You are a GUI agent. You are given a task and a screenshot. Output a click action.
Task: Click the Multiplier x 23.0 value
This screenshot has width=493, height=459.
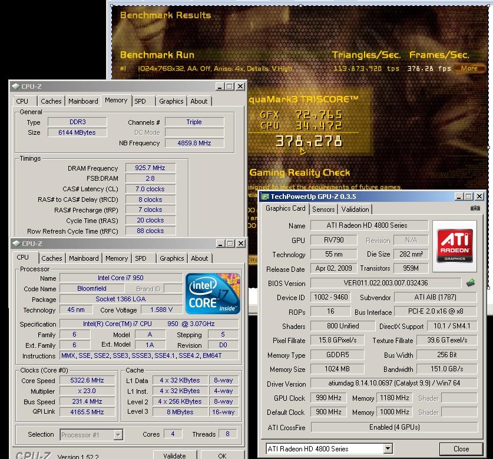[x=87, y=391]
